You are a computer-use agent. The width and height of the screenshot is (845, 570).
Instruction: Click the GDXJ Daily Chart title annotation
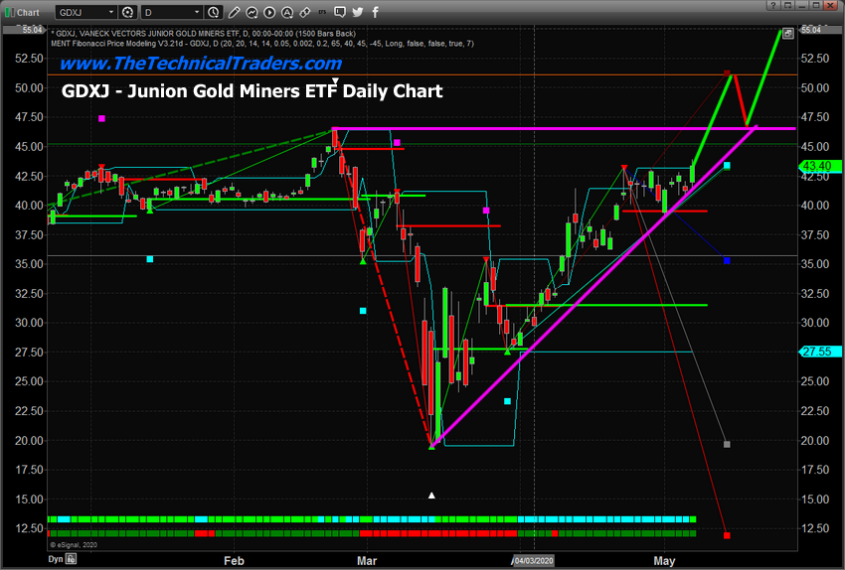[253, 91]
